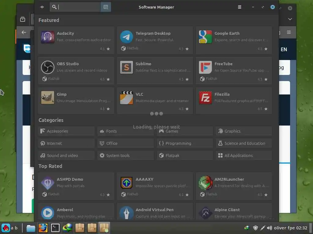Image resolution: width=313 pixels, height=234 pixels.
Task: Select the Google Earth title text
Action: click(x=227, y=33)
